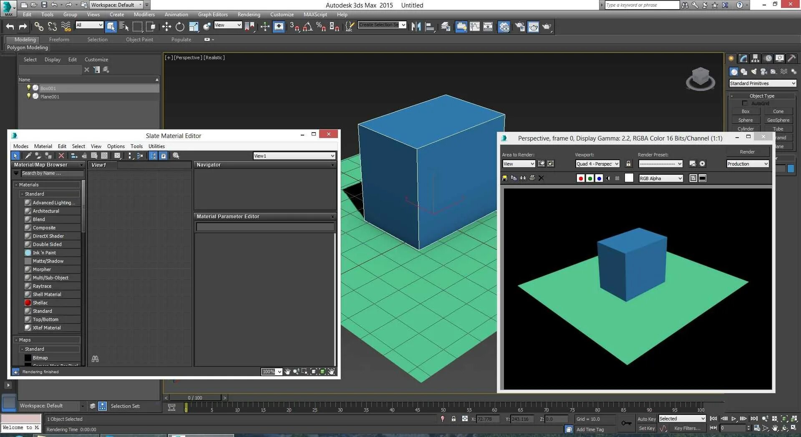The image size is (801, 437).
Task: Select the Move transform tool
Action: click(x=166, y=27)
